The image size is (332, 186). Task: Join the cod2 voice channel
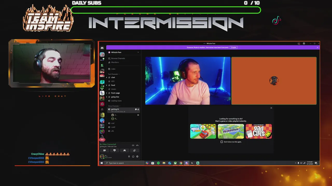tap(123, 127)
